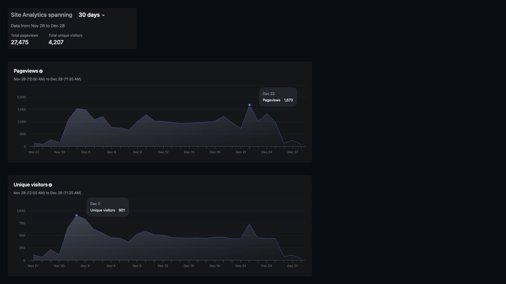Click the Total pageviews label

click(x=24, y=35)
